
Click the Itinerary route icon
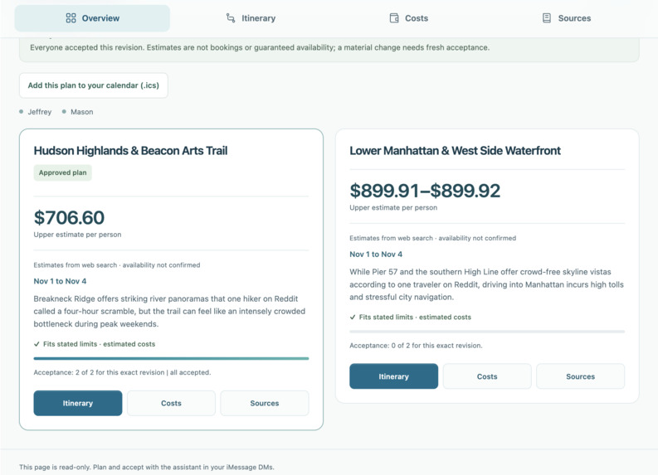click(x=231, y=18)
